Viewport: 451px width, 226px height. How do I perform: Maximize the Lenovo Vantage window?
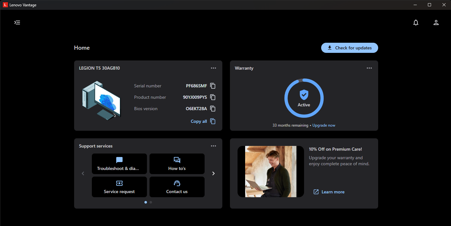(x=429, y=5)
